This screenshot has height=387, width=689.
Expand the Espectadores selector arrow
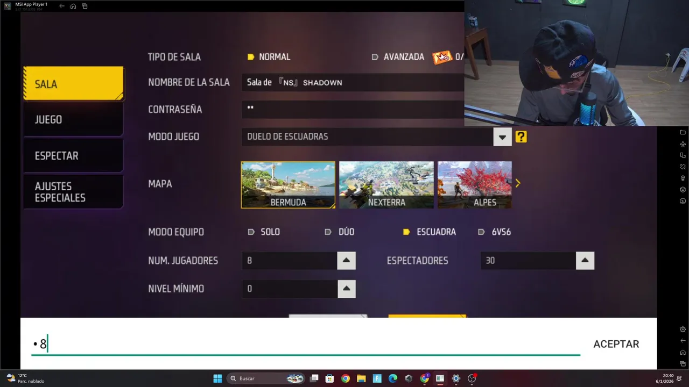[x=585, y=261]
